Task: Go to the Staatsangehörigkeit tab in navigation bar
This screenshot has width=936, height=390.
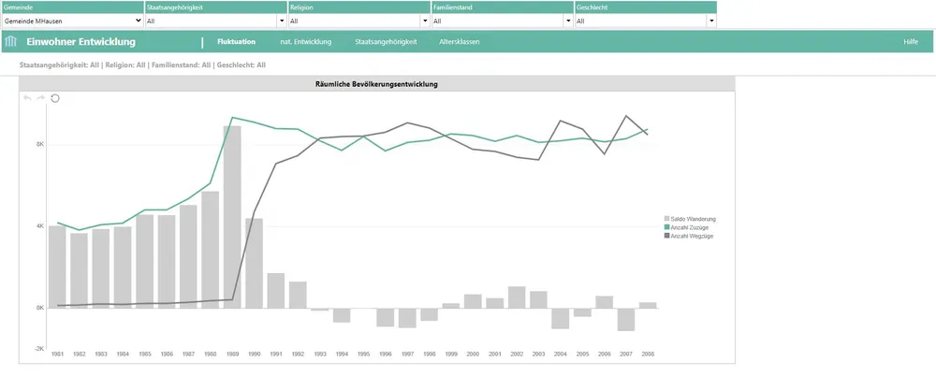Action: coord(386,42)
